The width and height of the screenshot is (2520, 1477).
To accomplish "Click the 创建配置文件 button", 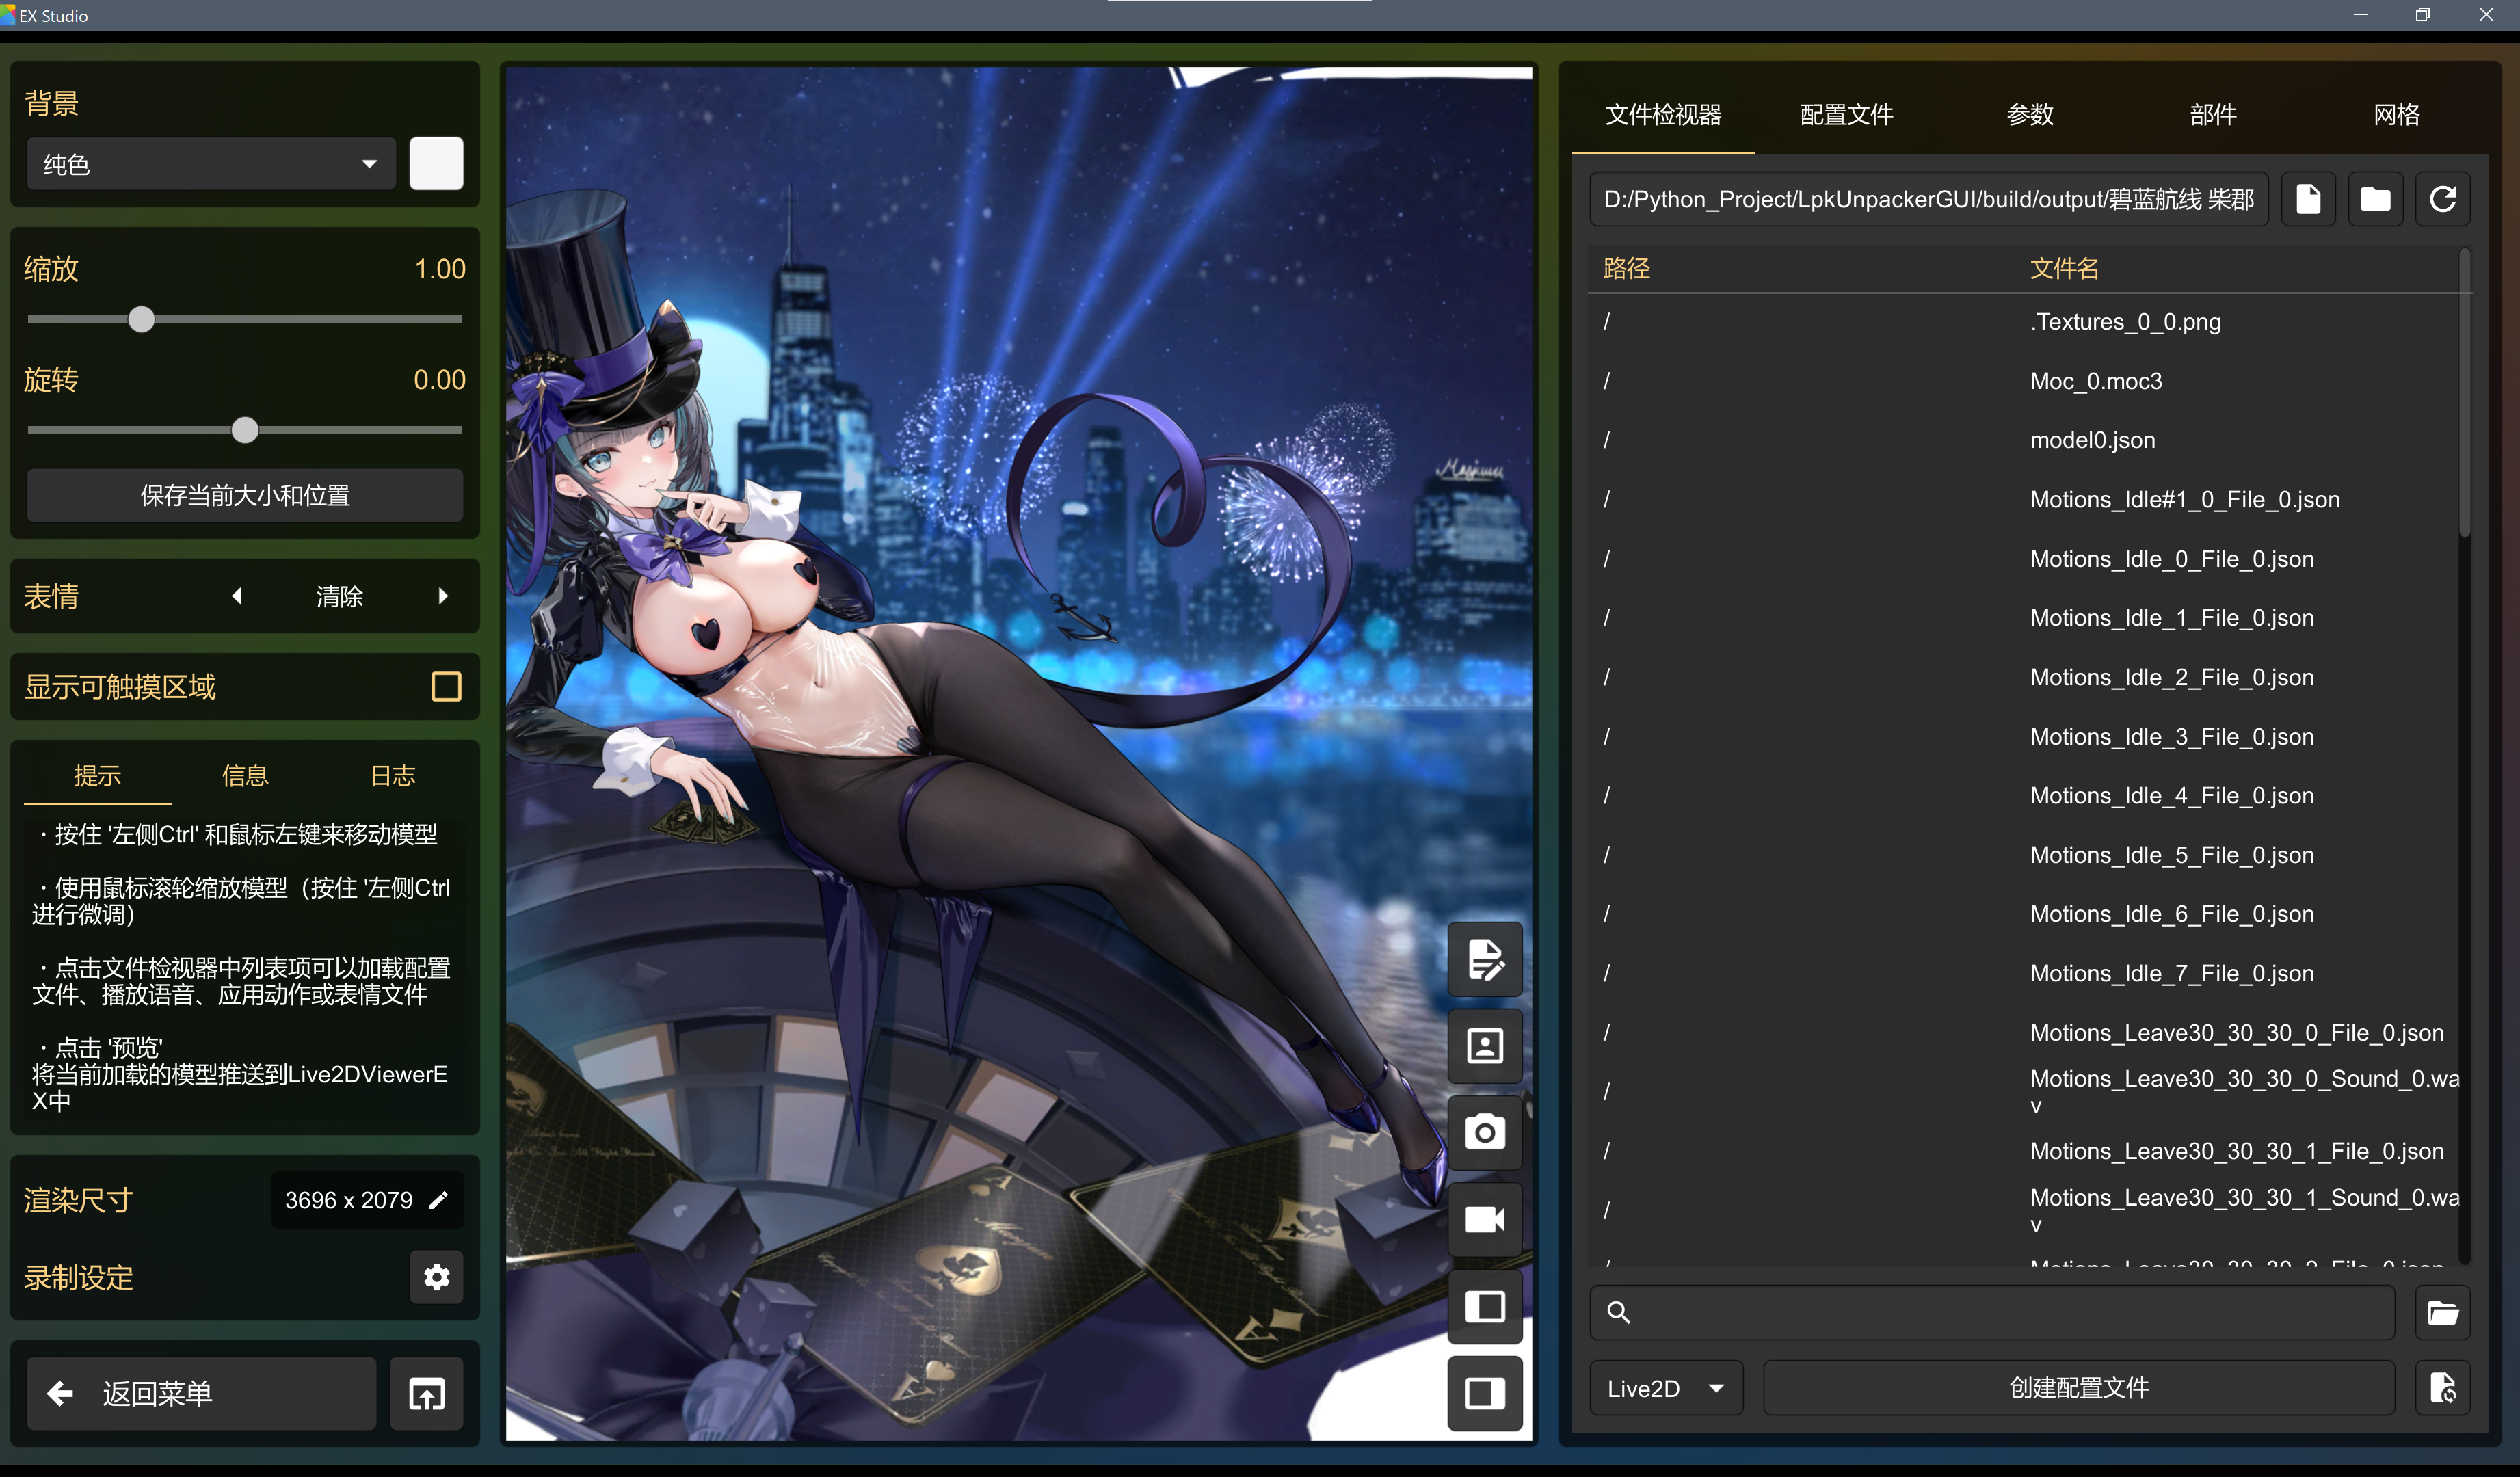I will pos(2078,1388).
